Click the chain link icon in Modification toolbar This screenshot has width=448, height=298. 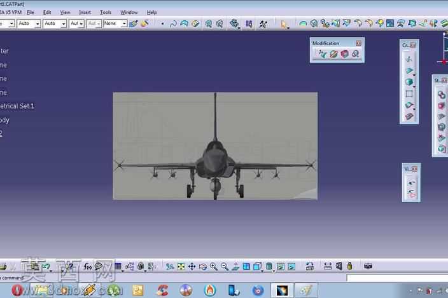[356, 53]
